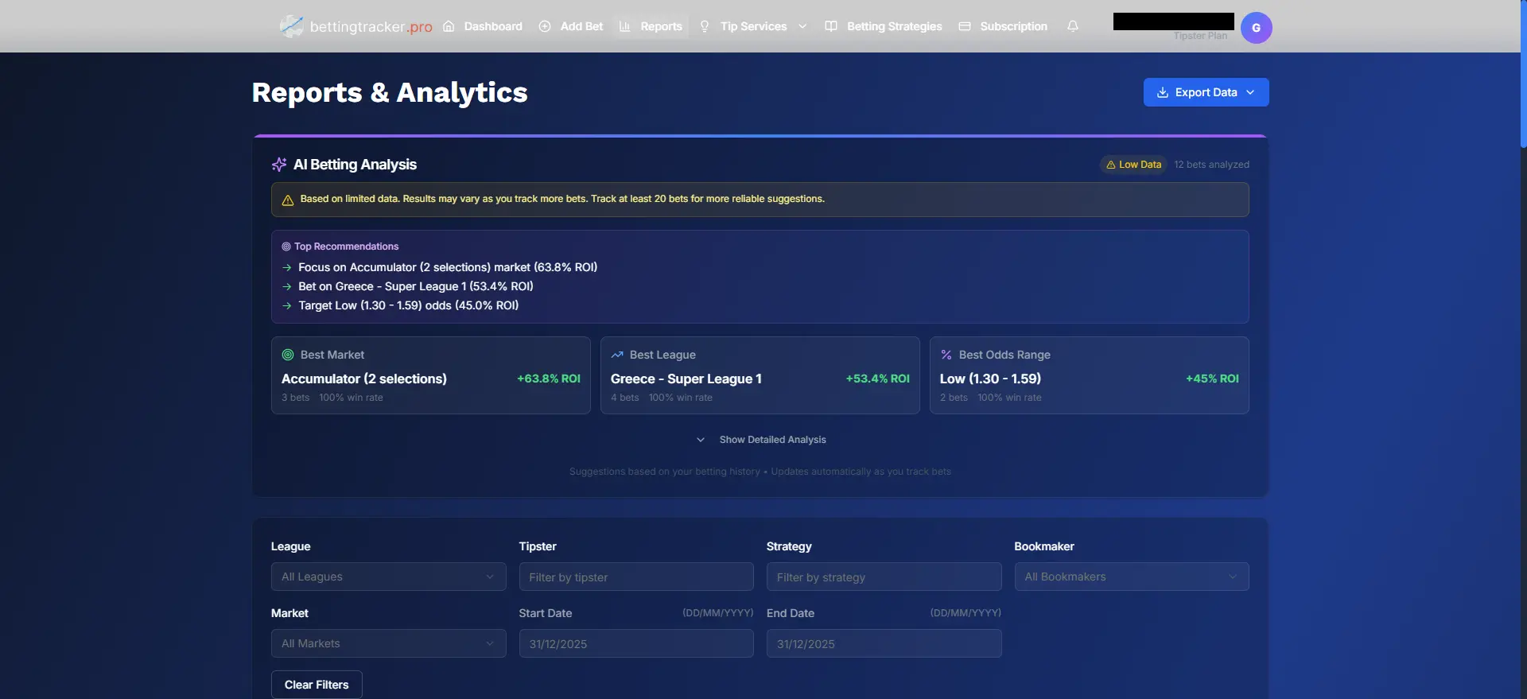Open the Add Bet page

tap(572, 26)
